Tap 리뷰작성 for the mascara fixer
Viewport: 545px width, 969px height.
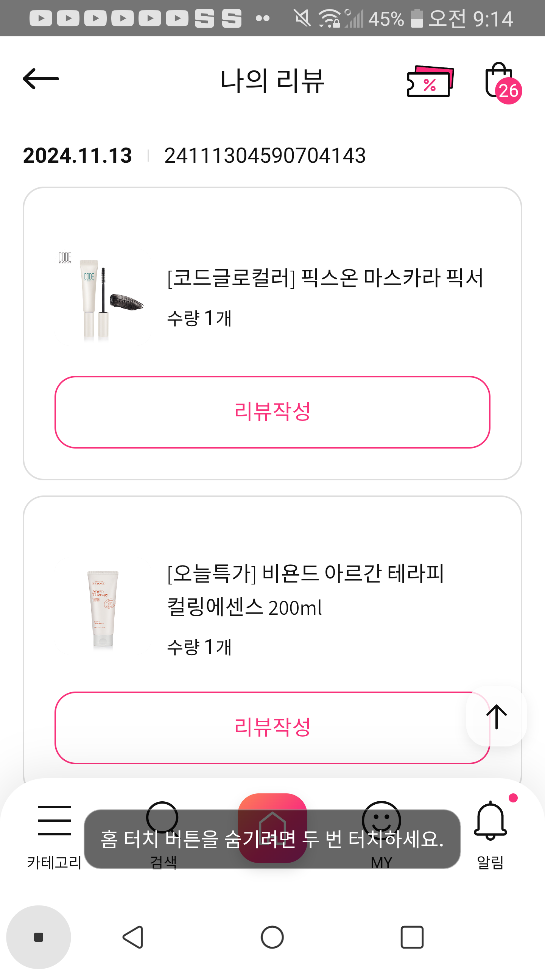point(272,412)
